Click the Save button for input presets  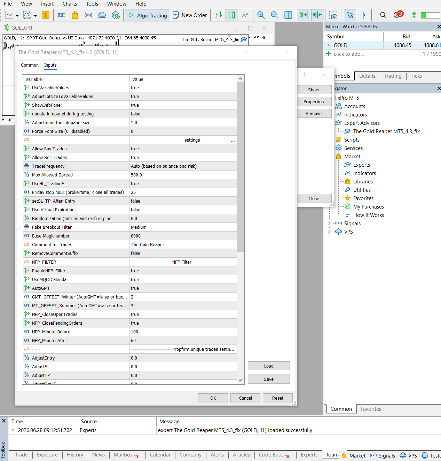[269, 379]
